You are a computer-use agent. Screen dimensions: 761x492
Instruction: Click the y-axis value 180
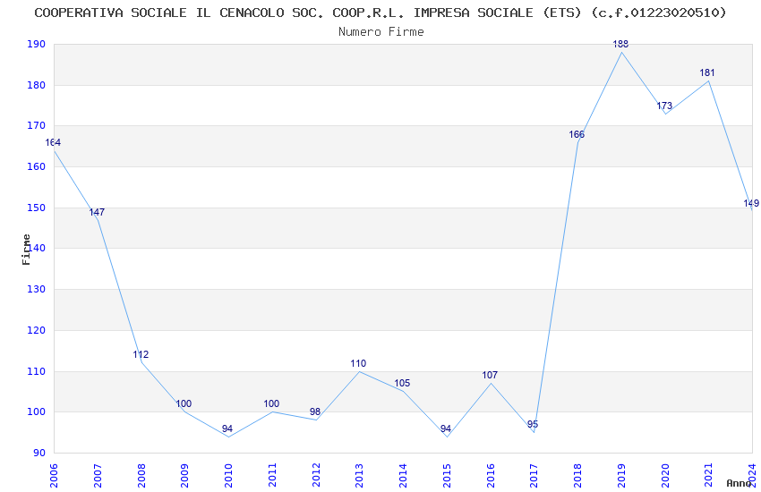[36, 85]
